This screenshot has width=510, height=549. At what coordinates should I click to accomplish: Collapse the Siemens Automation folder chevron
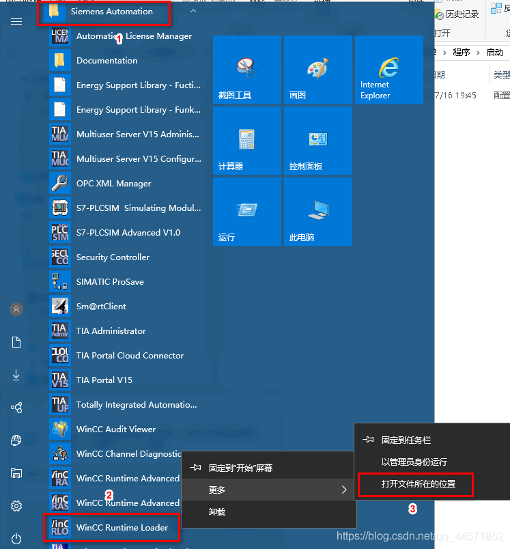193,11
